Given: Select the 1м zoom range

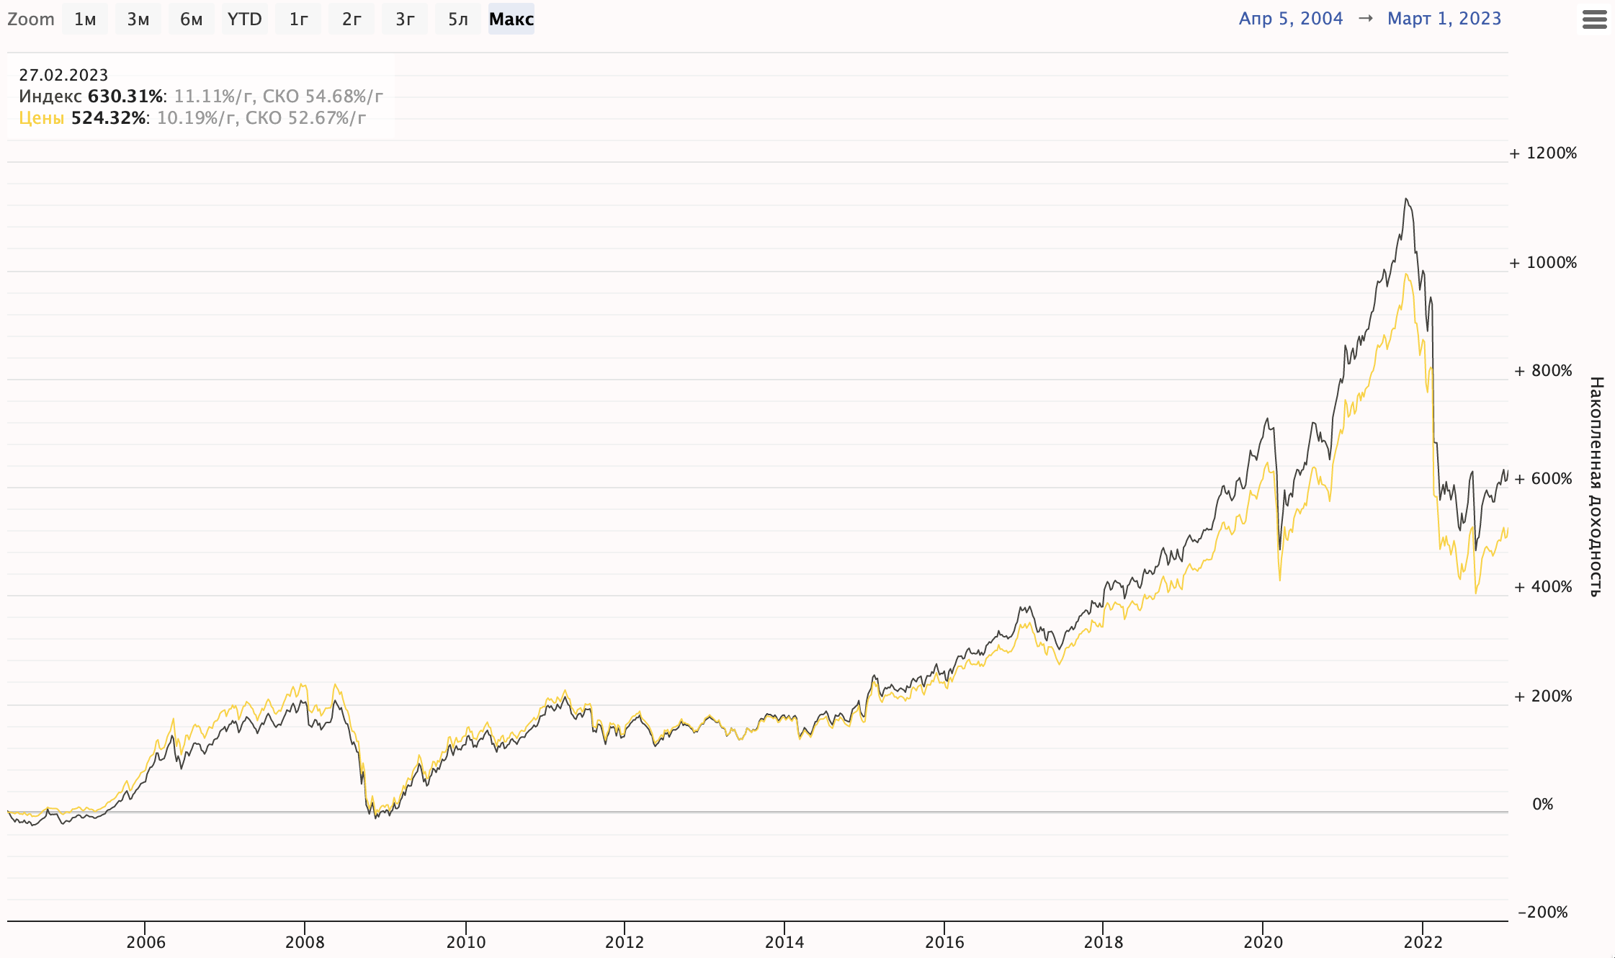Looking at the screenshot, I should 85,19.
